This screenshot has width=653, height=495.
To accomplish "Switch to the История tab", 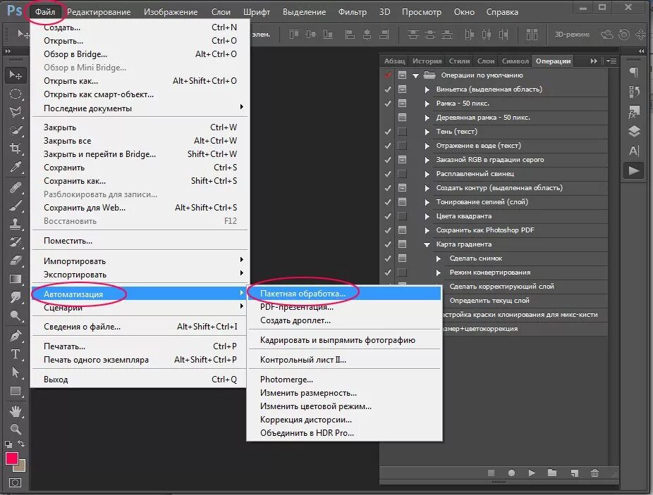I will pyautogui.click(x=427, y=61).
